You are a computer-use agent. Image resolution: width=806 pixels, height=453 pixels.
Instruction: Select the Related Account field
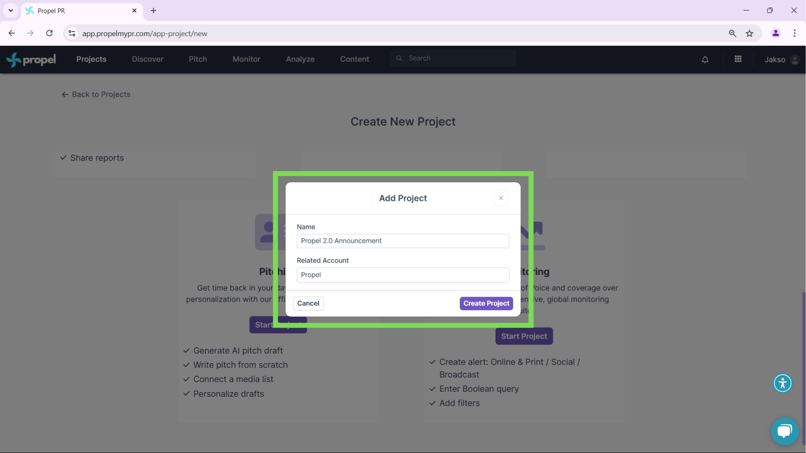point(403,275)
